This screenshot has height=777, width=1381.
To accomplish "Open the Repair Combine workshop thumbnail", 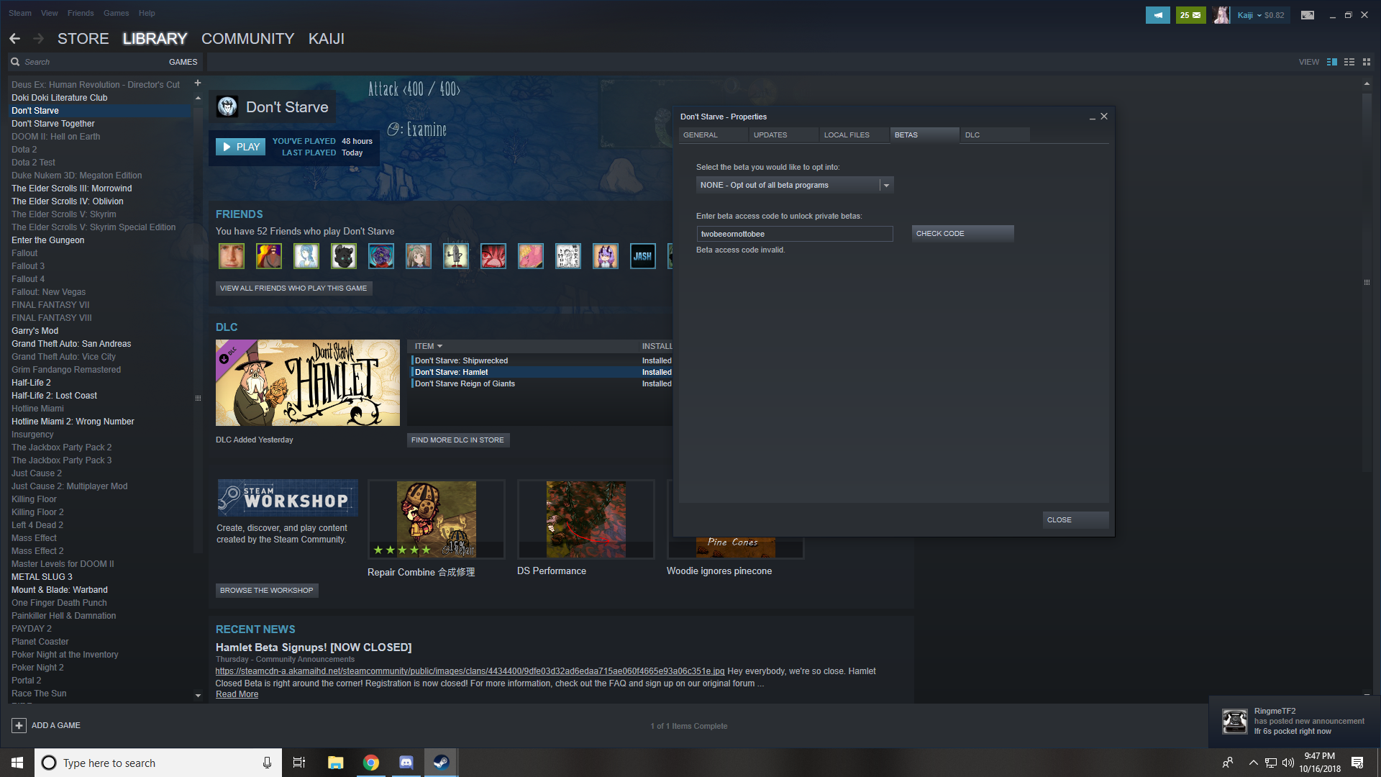I will coord(436,519).
